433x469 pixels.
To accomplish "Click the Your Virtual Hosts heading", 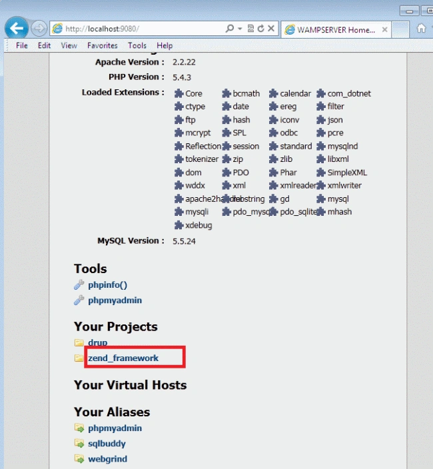I will click(x=131, y=385).
